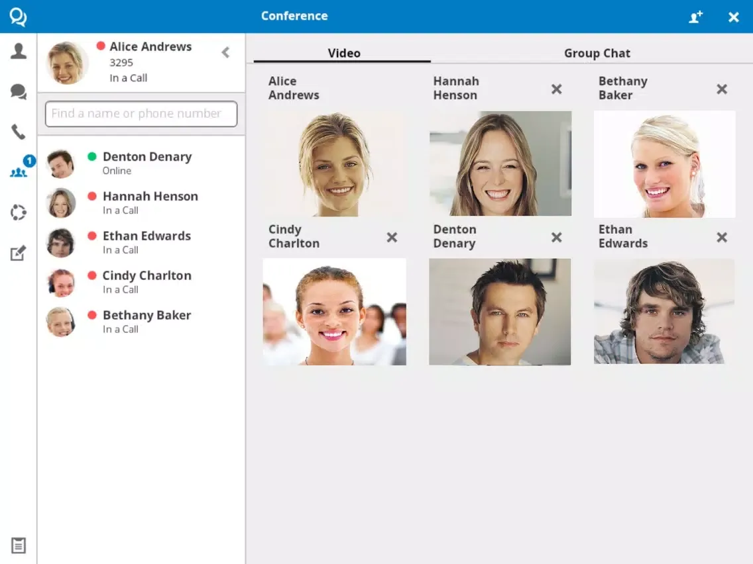This screenshot has width=753, height=564.
Task: Select Bethany Baker video tile
Action: point(665,164)
